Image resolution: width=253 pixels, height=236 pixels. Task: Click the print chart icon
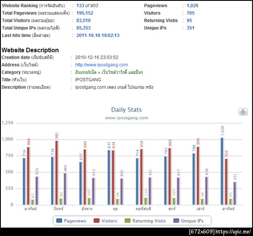[x=243, y=112]
